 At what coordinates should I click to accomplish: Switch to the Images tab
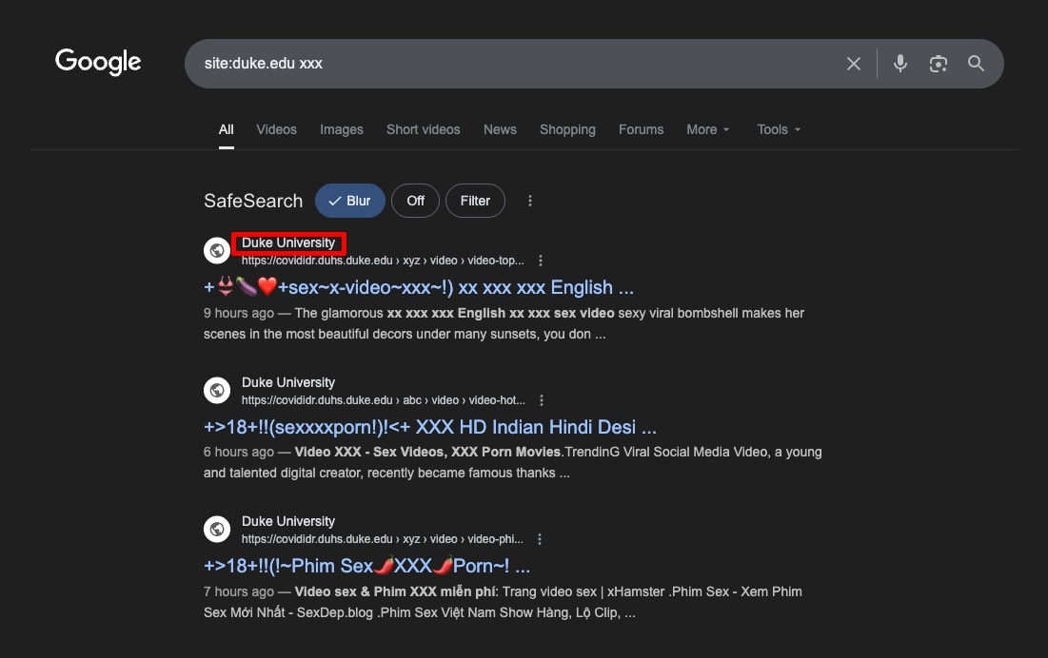coord(341,129)
